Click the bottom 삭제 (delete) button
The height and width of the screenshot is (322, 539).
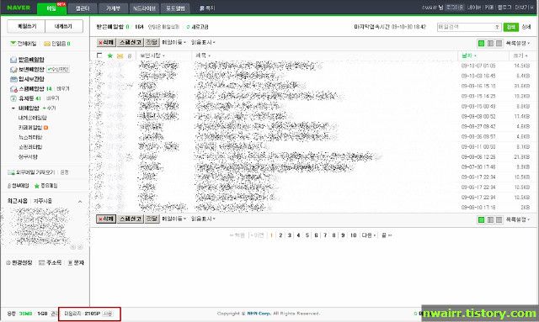tap(106, 219)
